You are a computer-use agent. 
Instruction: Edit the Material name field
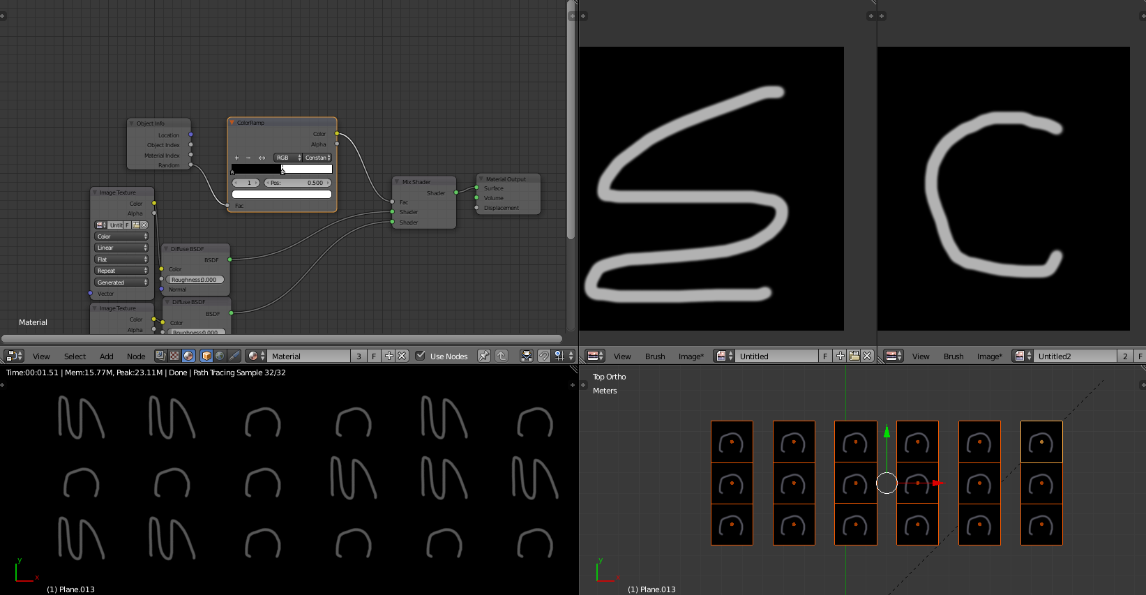click(309, 356)
